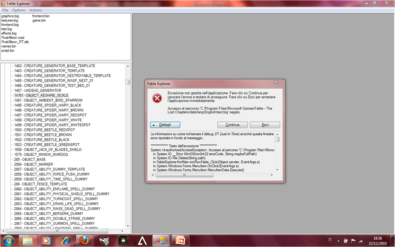Click the red error icon in dialog
This screenshot has width=395, height=247.
tap(157, 98)
